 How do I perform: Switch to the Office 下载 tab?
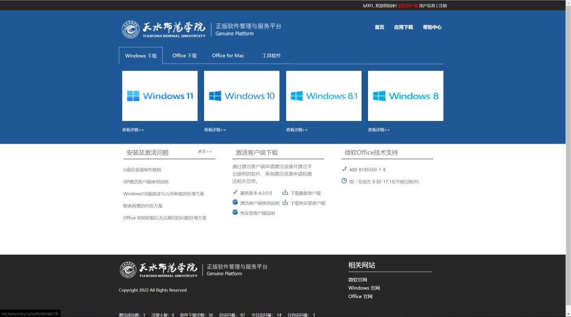tap(184, 56)
